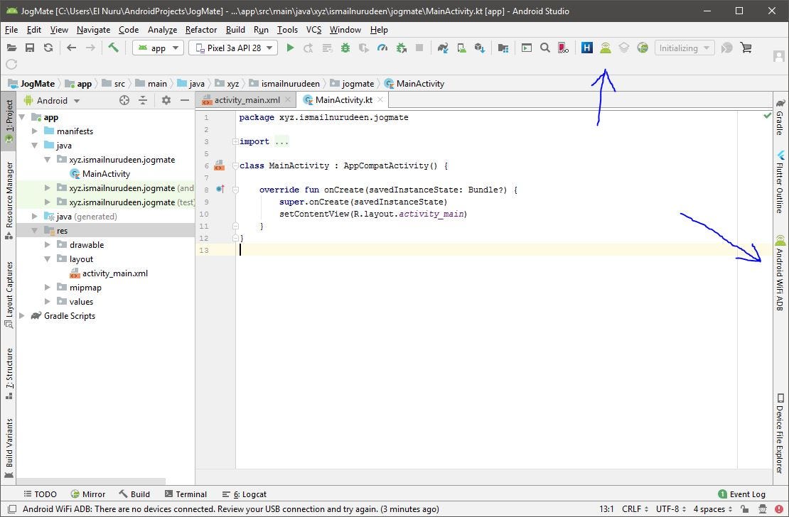Screen dimensions: 789x517
Task: Click the red error notification icon in status bar
Action: pos(779,509)
